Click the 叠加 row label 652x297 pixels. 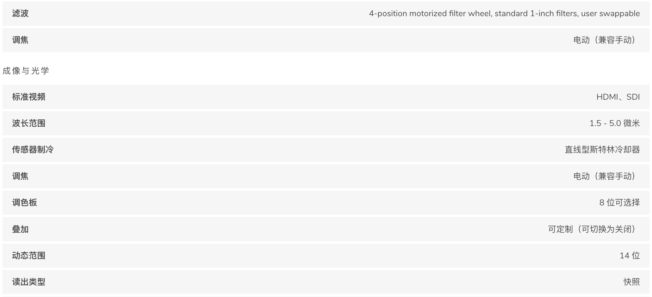(x=20, y=229)
